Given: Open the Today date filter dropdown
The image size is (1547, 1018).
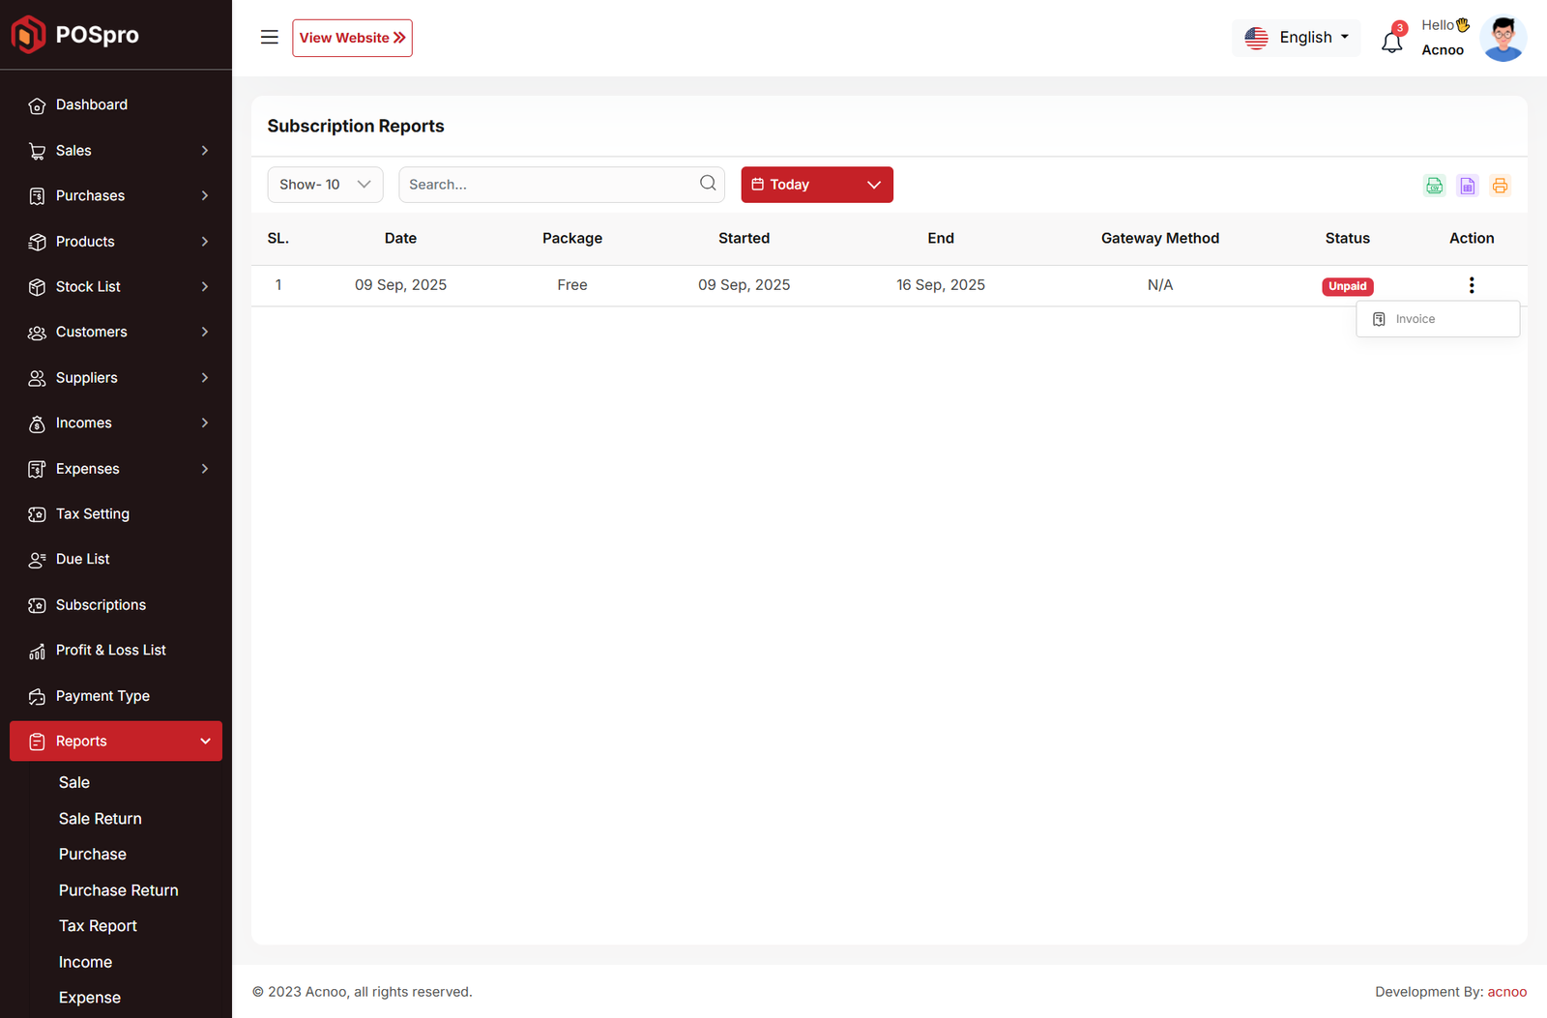Looking at the screenshot, I should [x=816, y=185].
